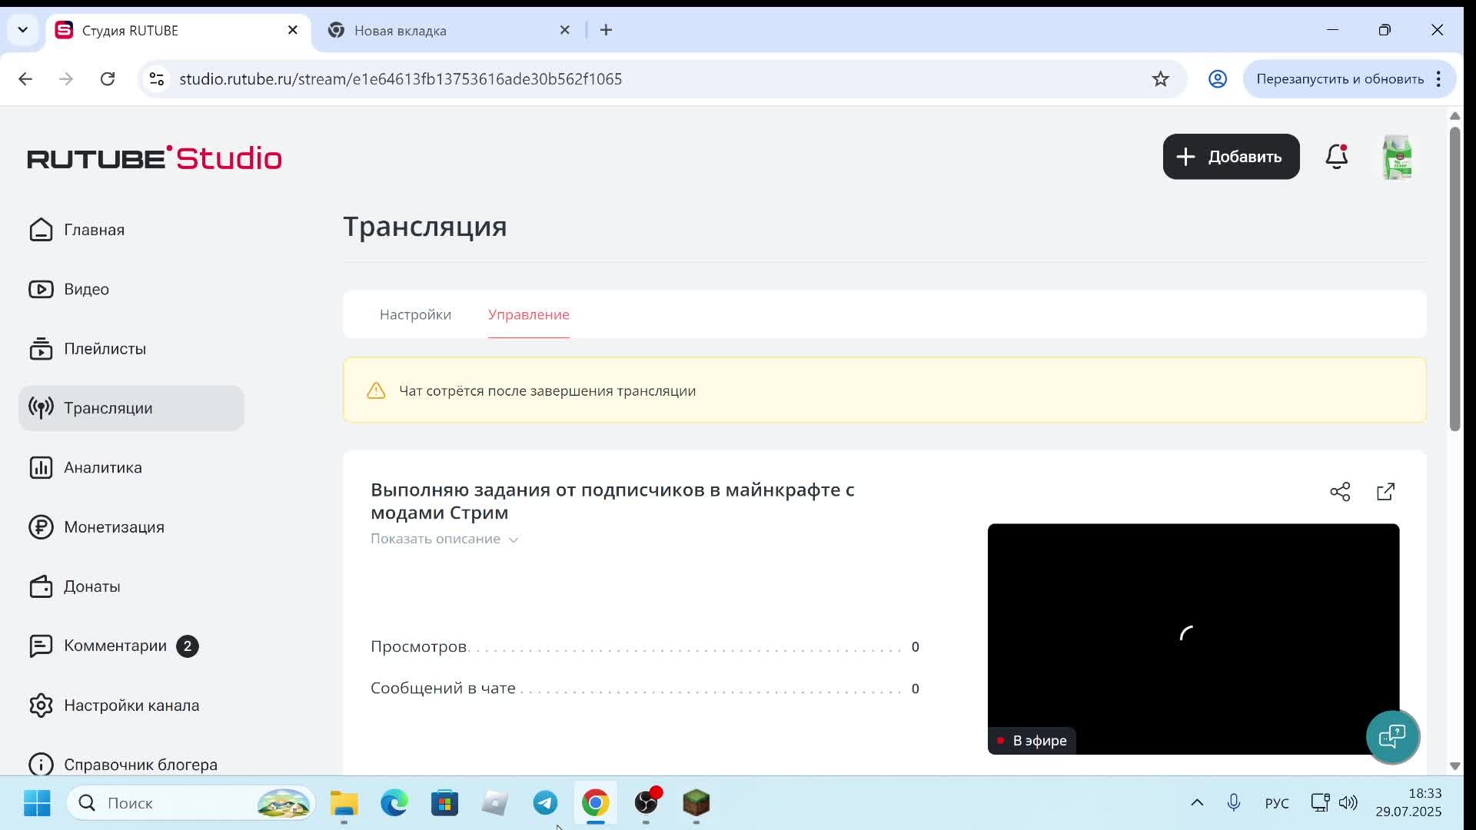Open Аналитика in the sidebar

point(102,467)
